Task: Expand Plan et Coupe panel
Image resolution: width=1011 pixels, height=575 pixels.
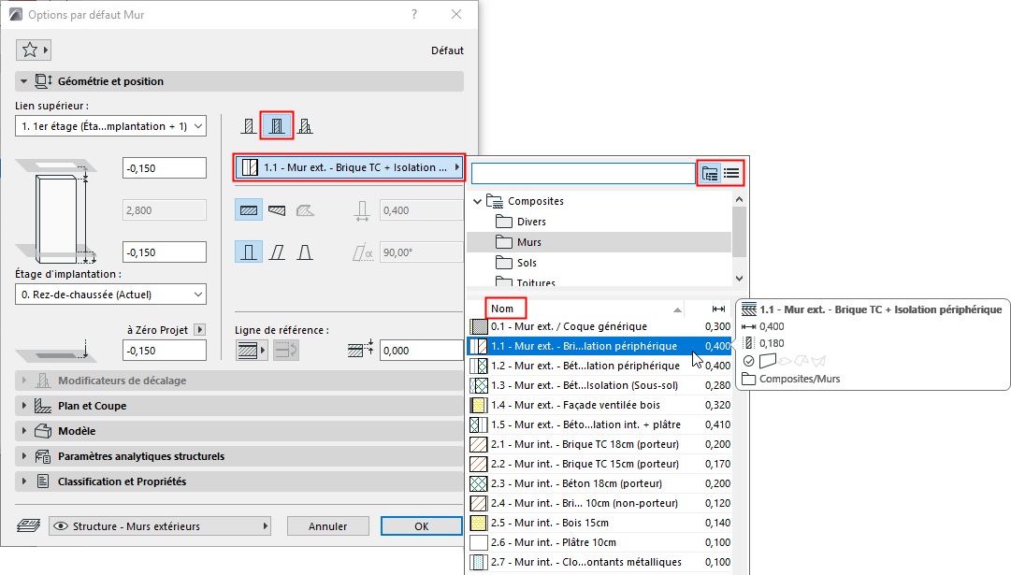Action: [x=24, y=406]
